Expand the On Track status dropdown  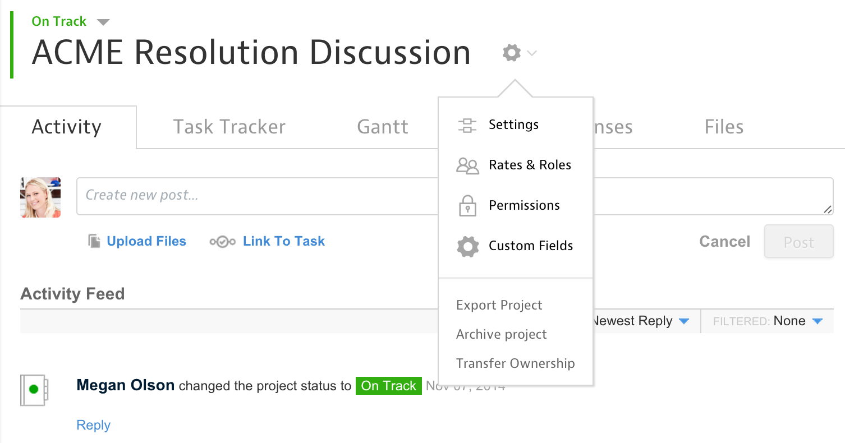coord(103,22)
